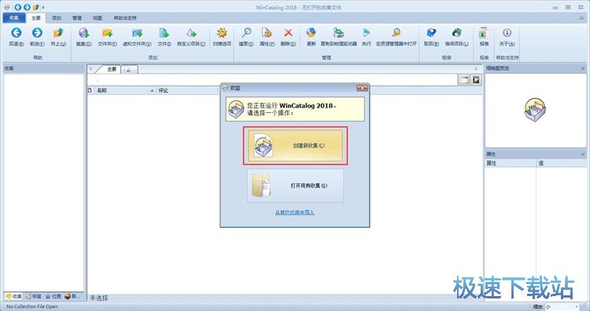The width and height of the screenshot is (590, 311).
Task: Click the 关于 about info icon
Action: [507, 33]
